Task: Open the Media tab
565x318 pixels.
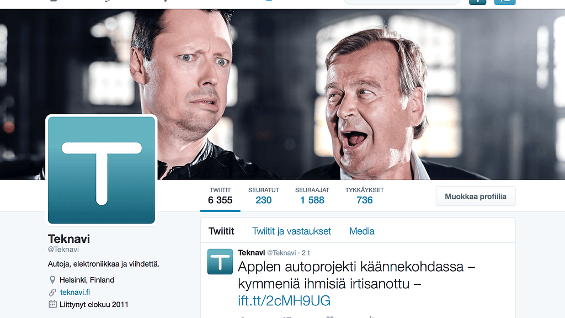Action: pos(362,231)
